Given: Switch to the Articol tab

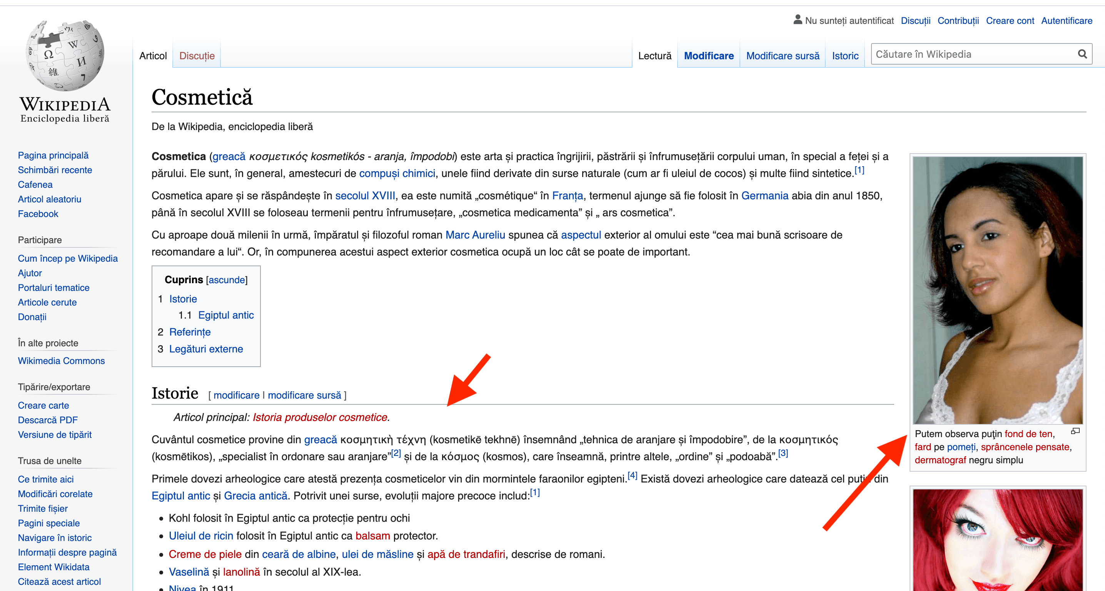Looking at the screenshot, I should coord(152,55).
